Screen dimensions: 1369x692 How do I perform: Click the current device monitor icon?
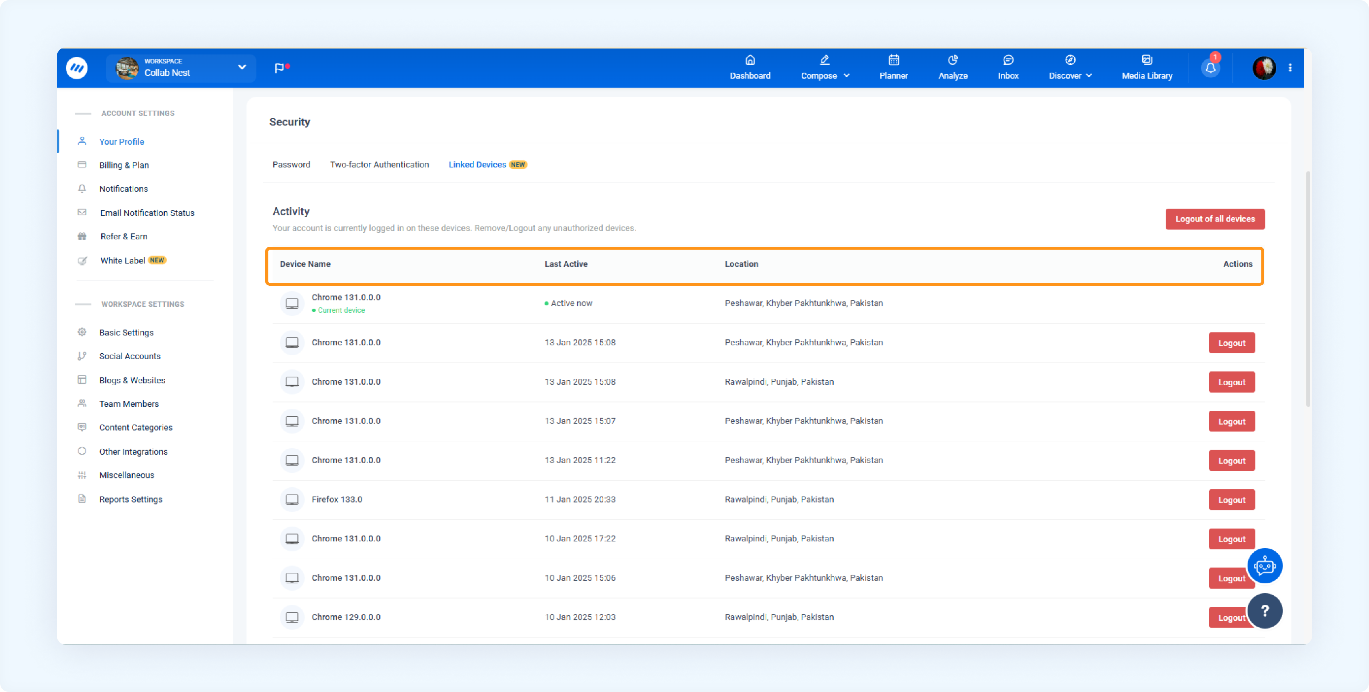click(x=292, y=304)
